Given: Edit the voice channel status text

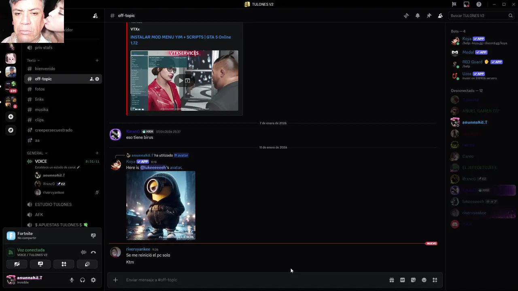Looking at the screenshot, I should click(57, 167).
